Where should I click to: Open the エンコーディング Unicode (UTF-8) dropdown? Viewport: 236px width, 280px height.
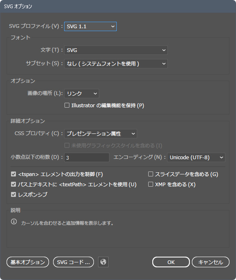tap(196, 158)
